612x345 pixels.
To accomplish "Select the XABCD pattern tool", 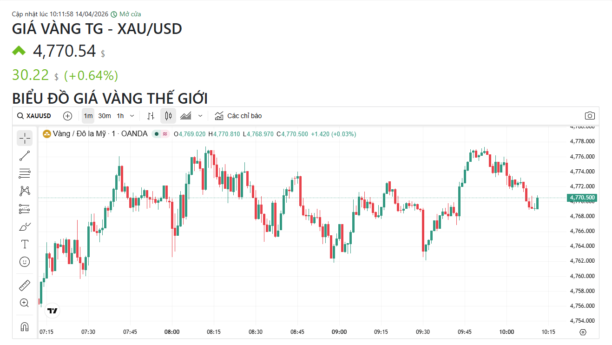I will tap(25, 191).
